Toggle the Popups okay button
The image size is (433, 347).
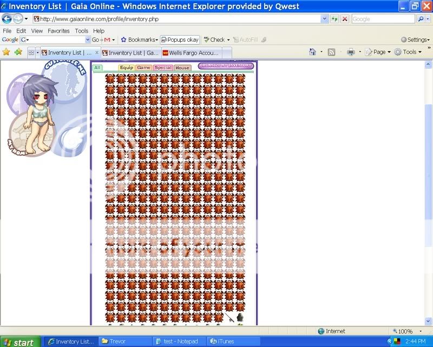[180, 40]
